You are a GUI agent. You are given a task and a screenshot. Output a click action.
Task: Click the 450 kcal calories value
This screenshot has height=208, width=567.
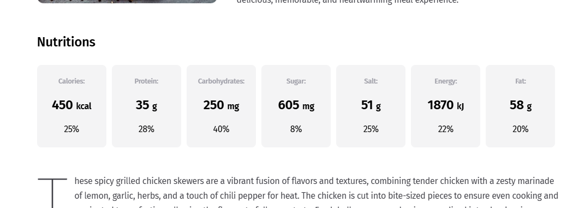click(71, 105)
